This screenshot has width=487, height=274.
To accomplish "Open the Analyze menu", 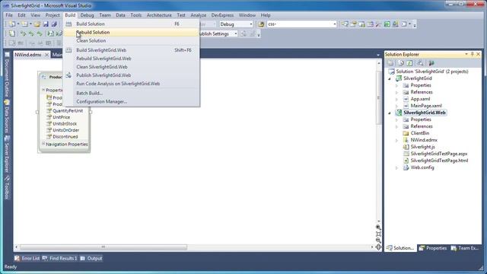I will [x=199, y=15].
